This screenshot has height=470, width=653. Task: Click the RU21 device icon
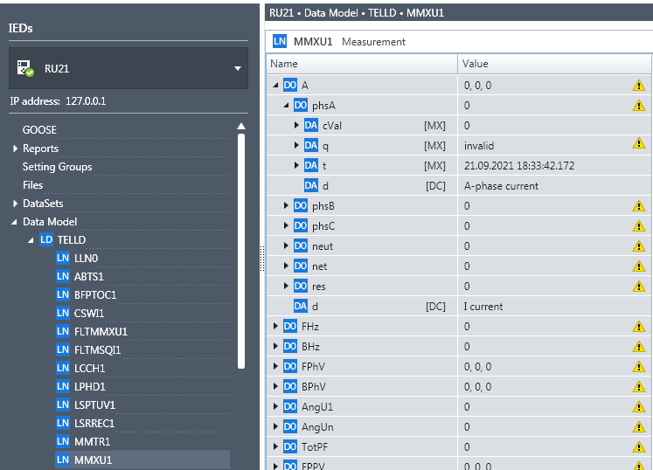(25, 68)
